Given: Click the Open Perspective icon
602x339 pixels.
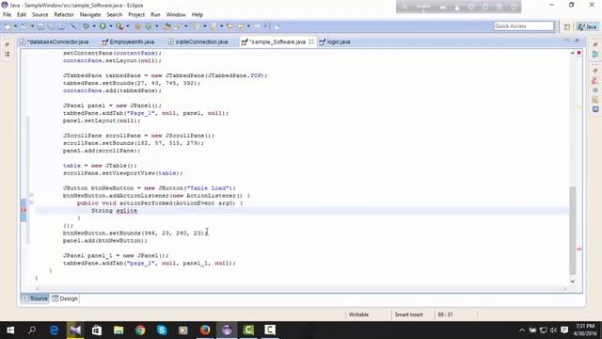Looking at the screenshot, I should (567, 26).
